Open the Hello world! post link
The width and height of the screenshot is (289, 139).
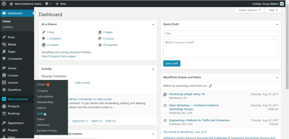point(82,83)
